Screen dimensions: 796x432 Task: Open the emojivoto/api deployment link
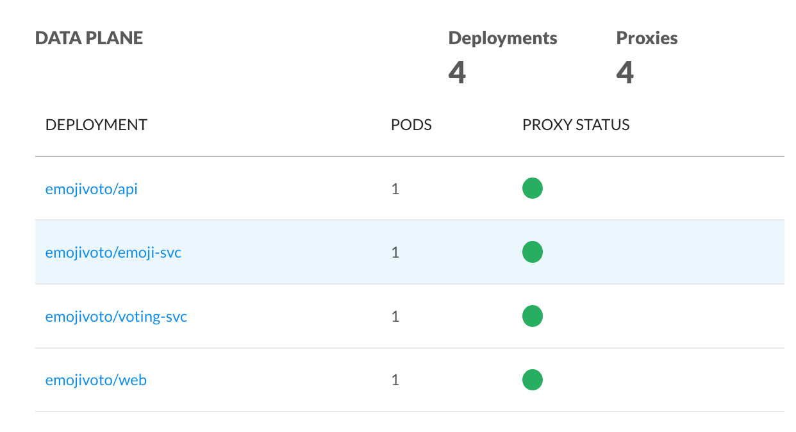click(x=91, y=189)
